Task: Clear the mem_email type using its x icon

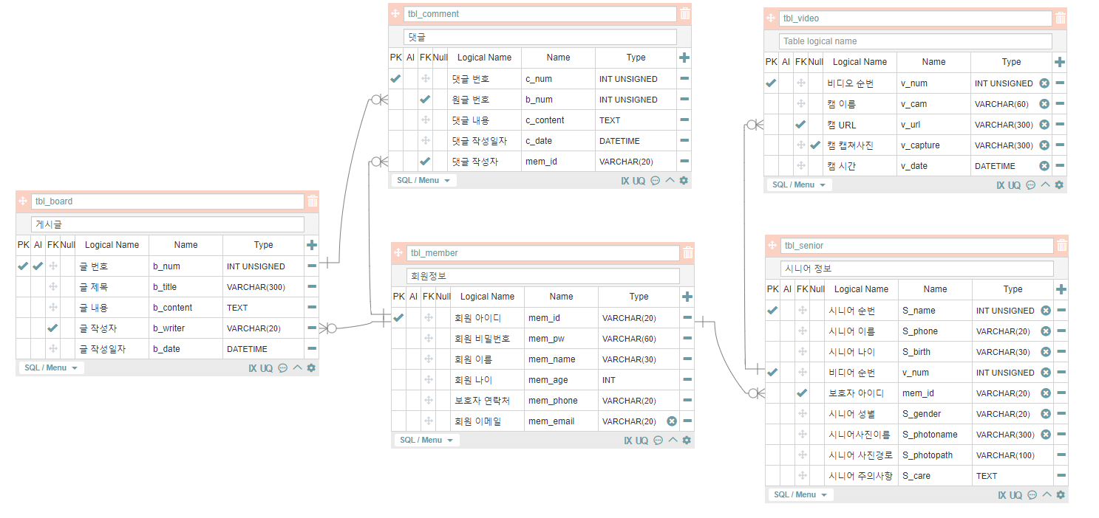Action: pos(671,421)
